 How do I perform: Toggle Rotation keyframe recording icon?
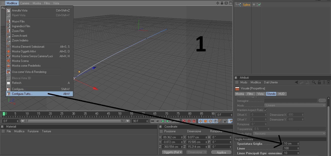tap(210, 121)
